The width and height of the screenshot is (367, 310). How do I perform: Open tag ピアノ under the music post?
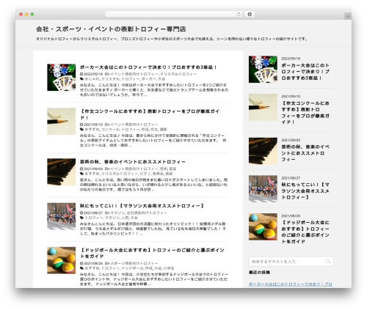(145, 174)
